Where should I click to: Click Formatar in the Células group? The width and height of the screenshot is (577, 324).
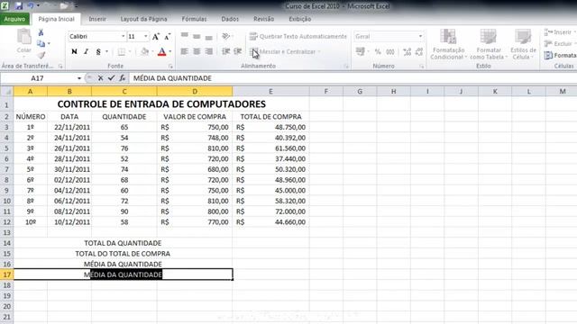(560, 56)
